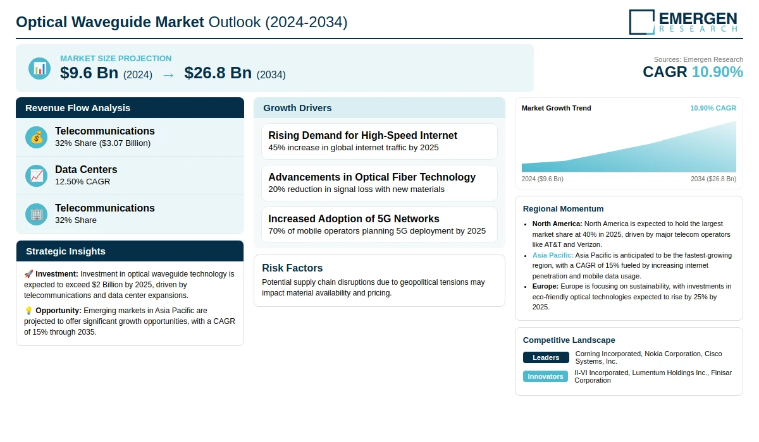The height and width of the screenshot is (442, 759).
Task: Click the Emergen Research logo
Action: click(683, 21)
